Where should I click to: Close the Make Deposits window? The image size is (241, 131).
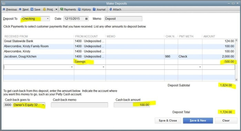tap(238, 3)
